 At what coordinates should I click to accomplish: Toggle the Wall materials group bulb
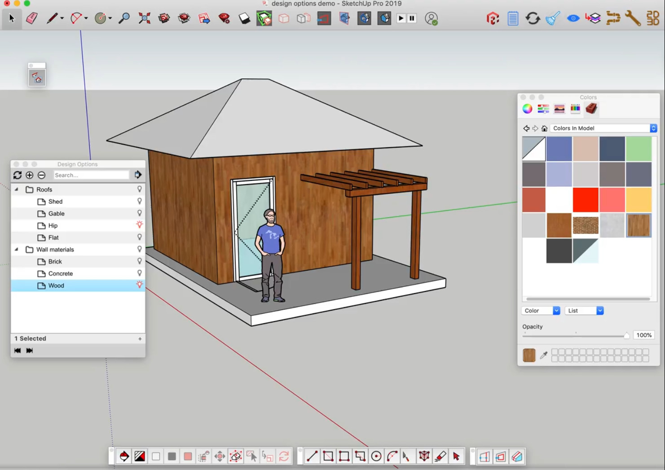point(140,249)
